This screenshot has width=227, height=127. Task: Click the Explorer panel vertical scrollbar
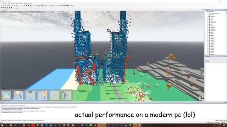tap(226, 33)
